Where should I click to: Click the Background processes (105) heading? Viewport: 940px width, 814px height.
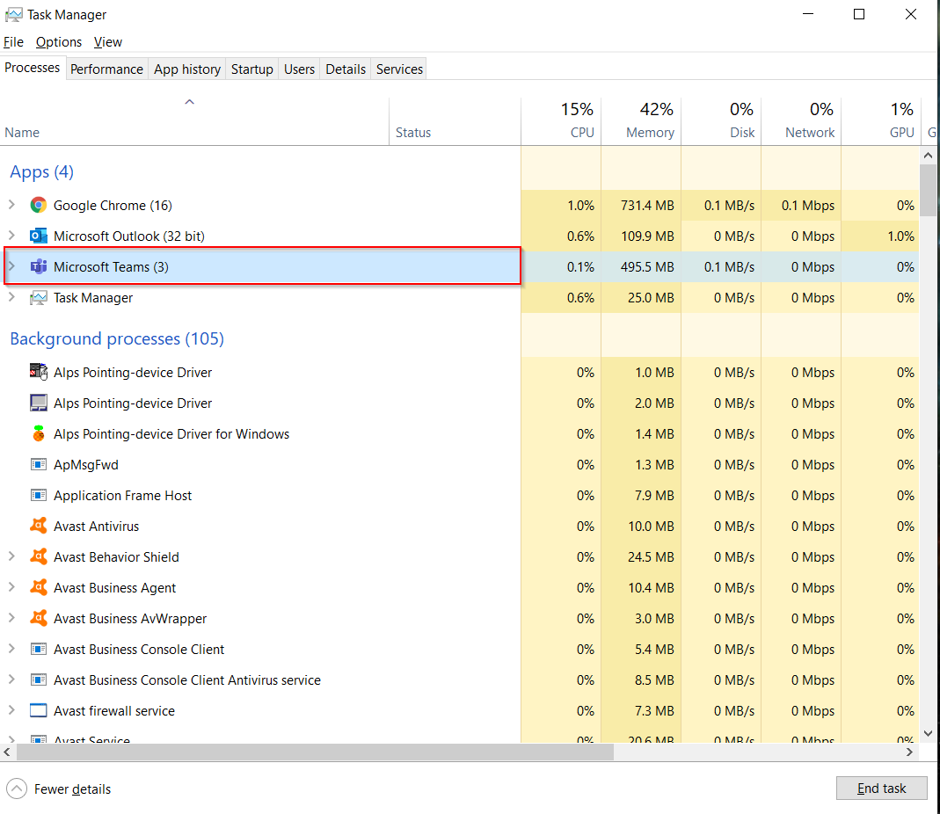point(117,338)
